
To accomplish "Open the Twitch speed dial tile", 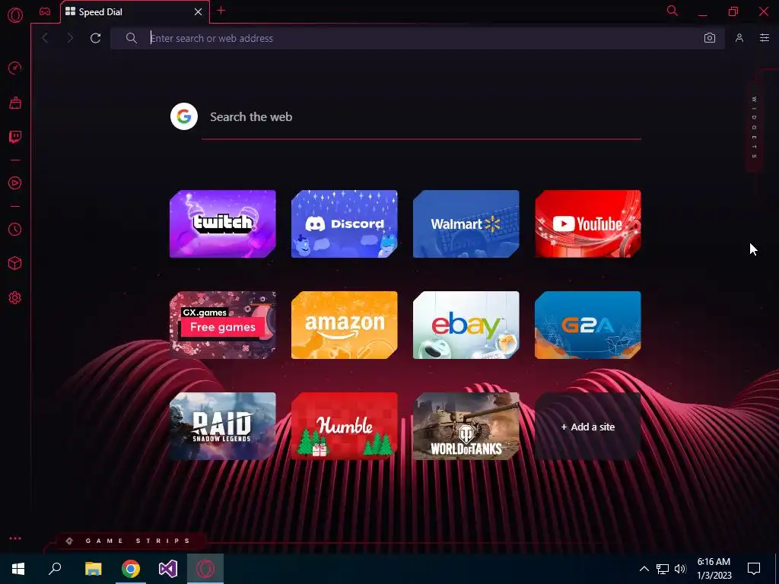I will coord(223,224).
